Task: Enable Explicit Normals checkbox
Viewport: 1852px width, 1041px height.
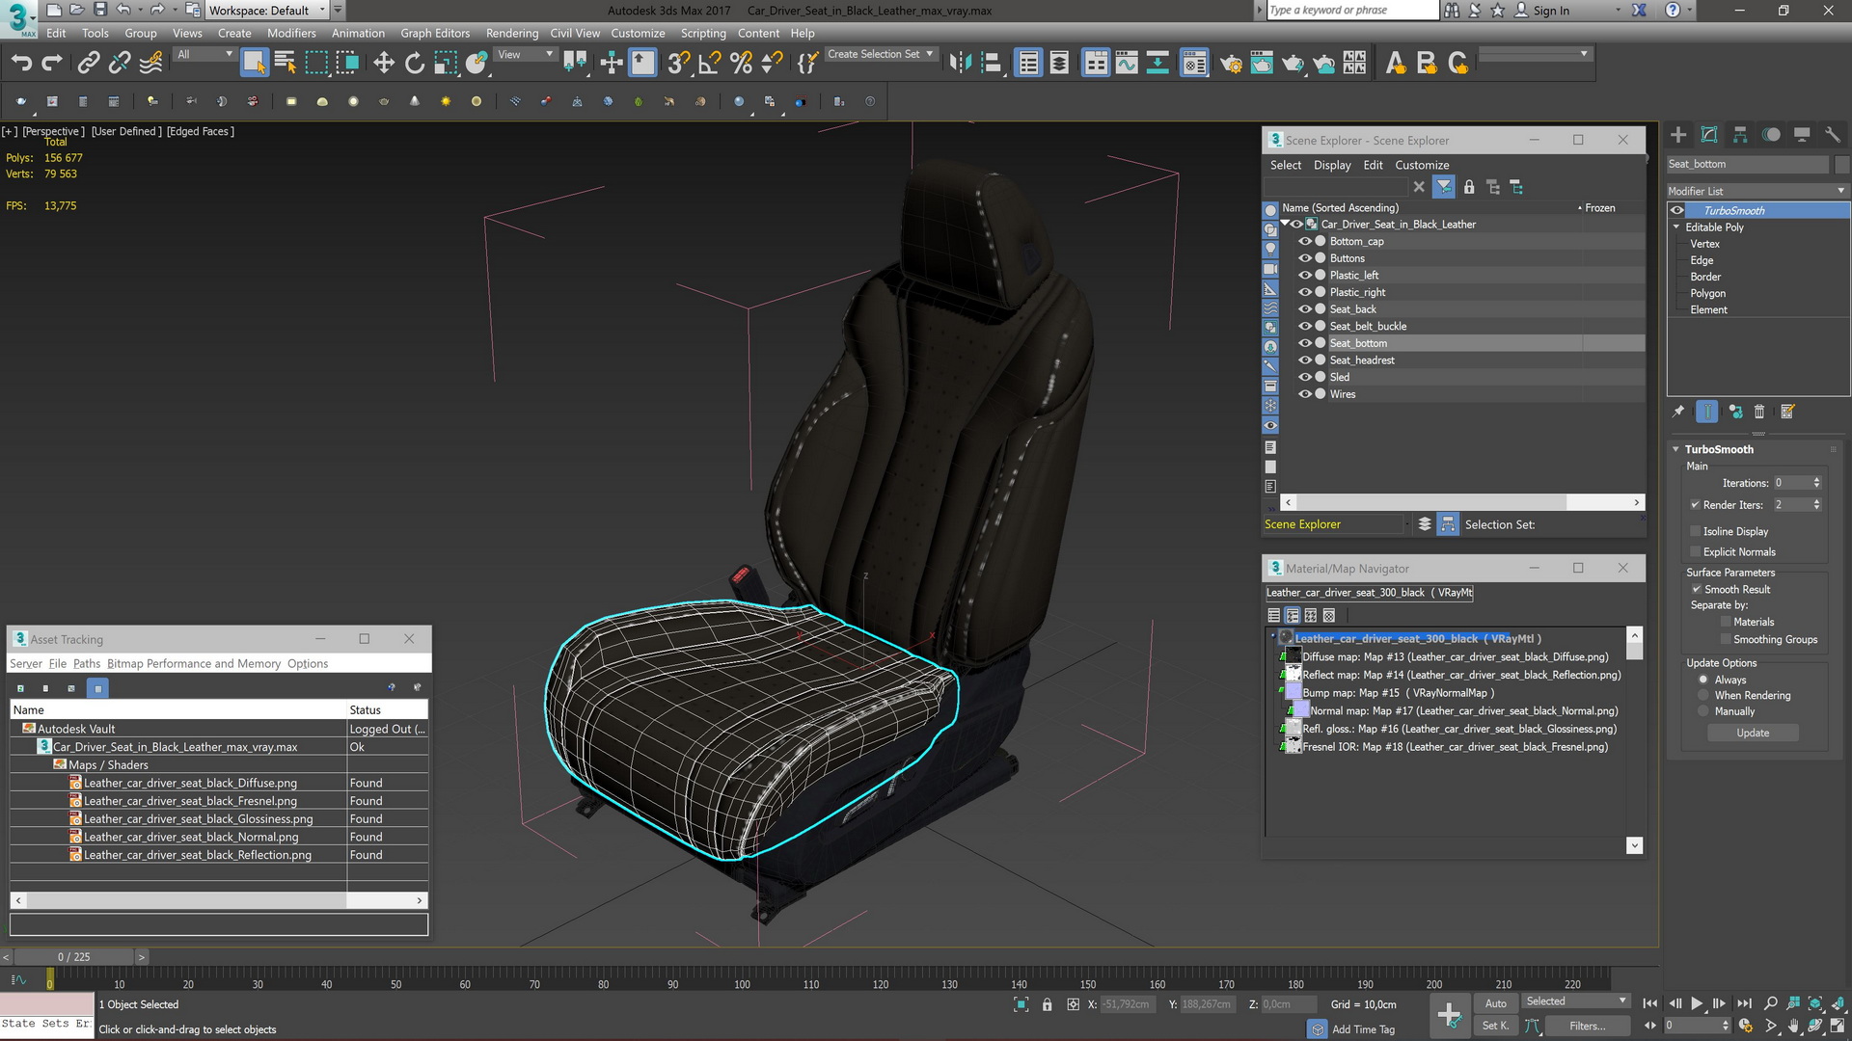Action: click(1695, 552)
